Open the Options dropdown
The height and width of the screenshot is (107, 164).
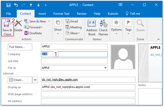tap(116, 27)
